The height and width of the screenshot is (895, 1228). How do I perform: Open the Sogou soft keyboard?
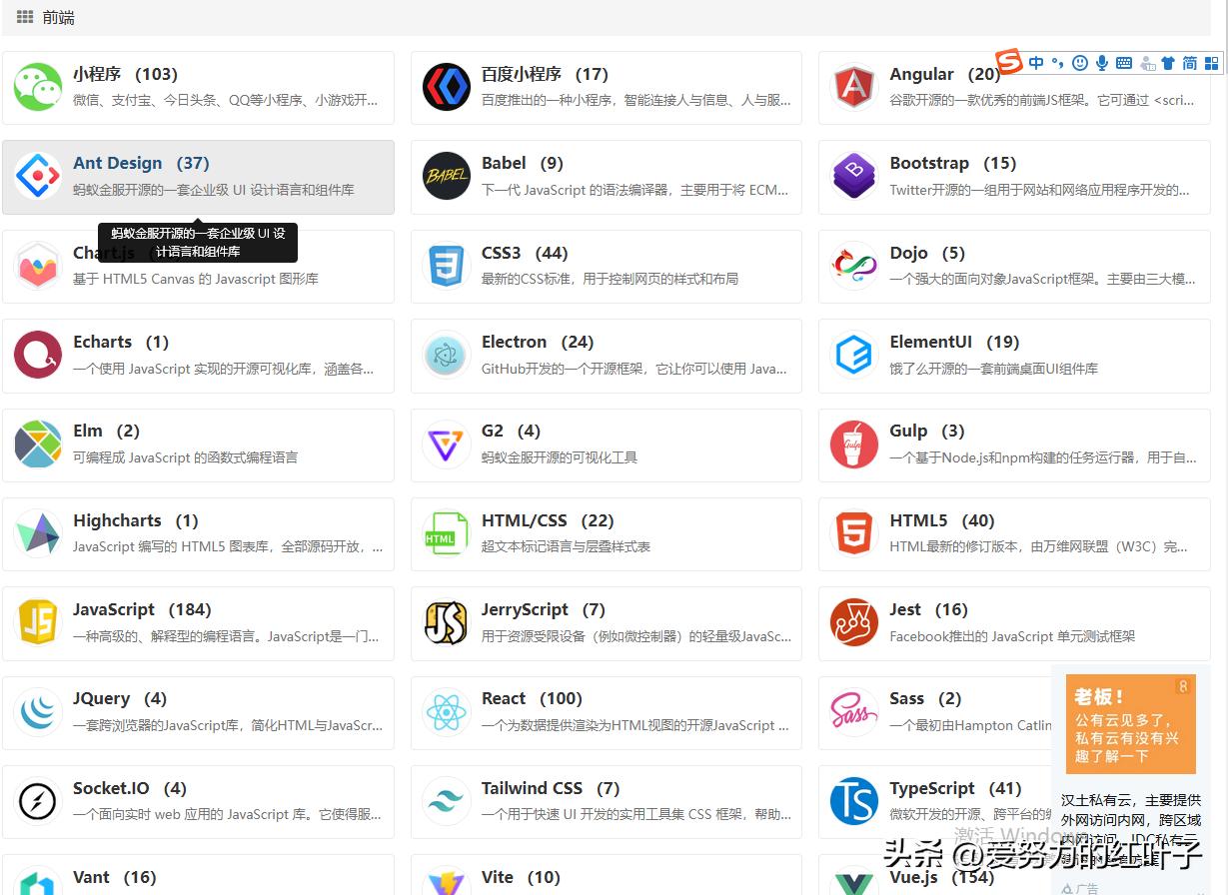[x=1124, y=62]
